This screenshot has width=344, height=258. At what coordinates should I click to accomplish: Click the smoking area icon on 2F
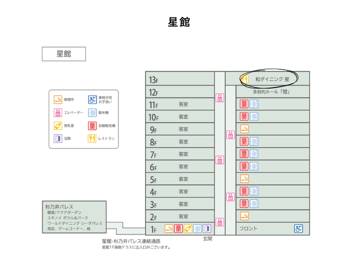coord(244,216)
